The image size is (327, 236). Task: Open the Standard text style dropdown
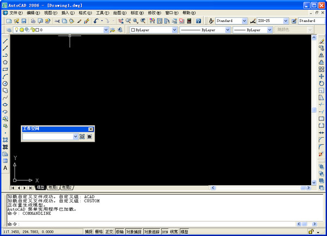tap(244, 21)
